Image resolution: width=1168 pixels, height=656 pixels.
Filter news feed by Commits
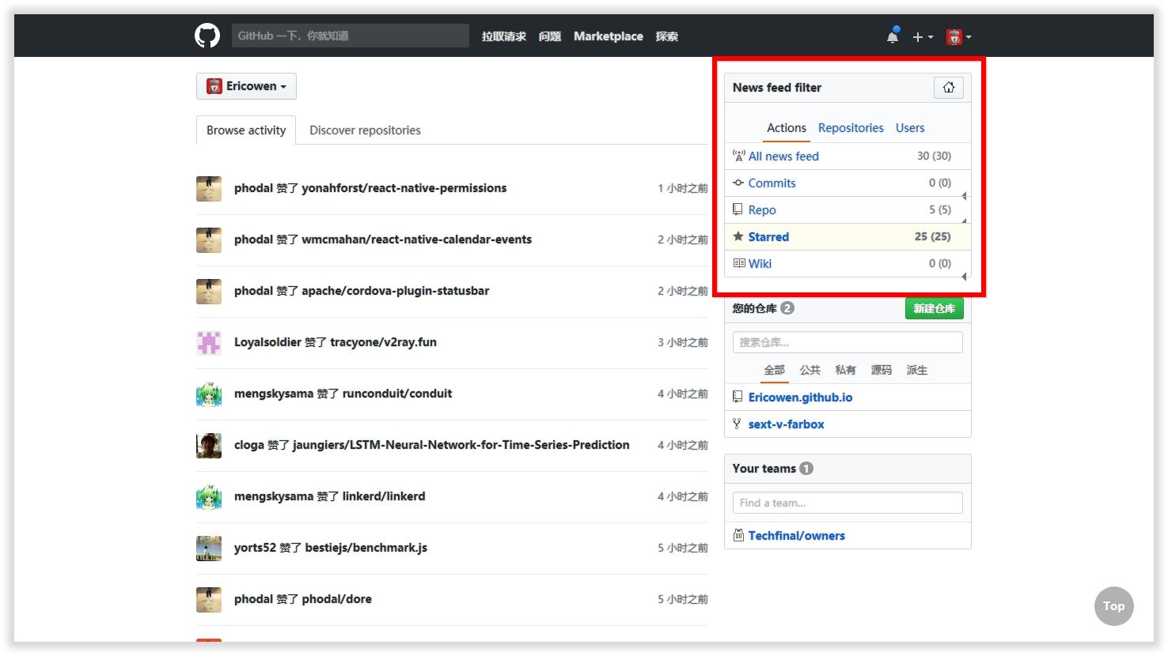(772, 183)
